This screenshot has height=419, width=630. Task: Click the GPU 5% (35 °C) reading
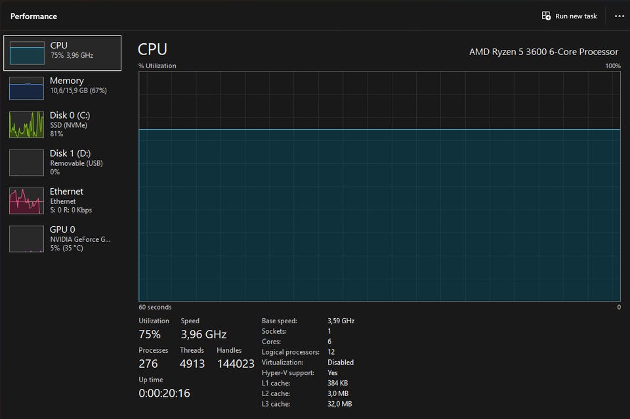click(x=67, y=248)
